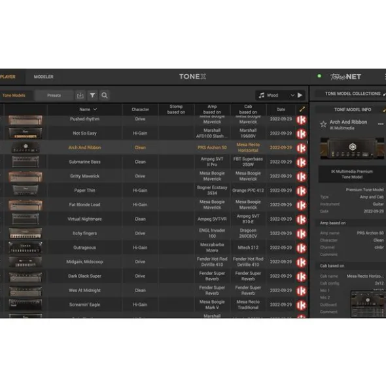Click the IK logo on the Not So Easy row
Screen dimensions: 386x387
[x=302, y=134]
